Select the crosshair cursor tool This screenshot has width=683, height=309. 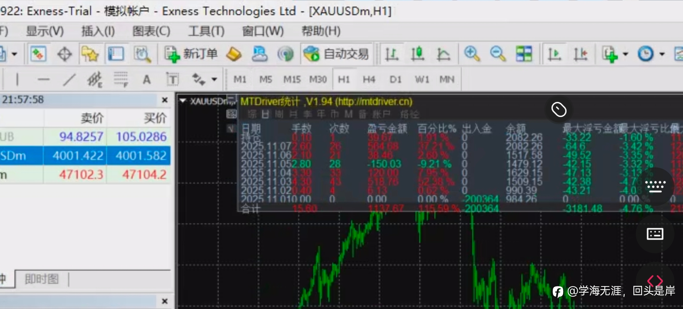64,54
